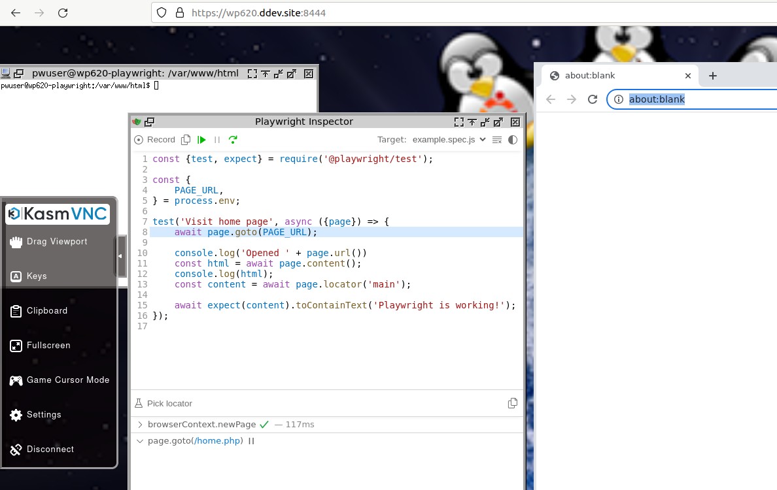Step over with green curved arrow icon

pyautogui.click(x=233, y=140)
